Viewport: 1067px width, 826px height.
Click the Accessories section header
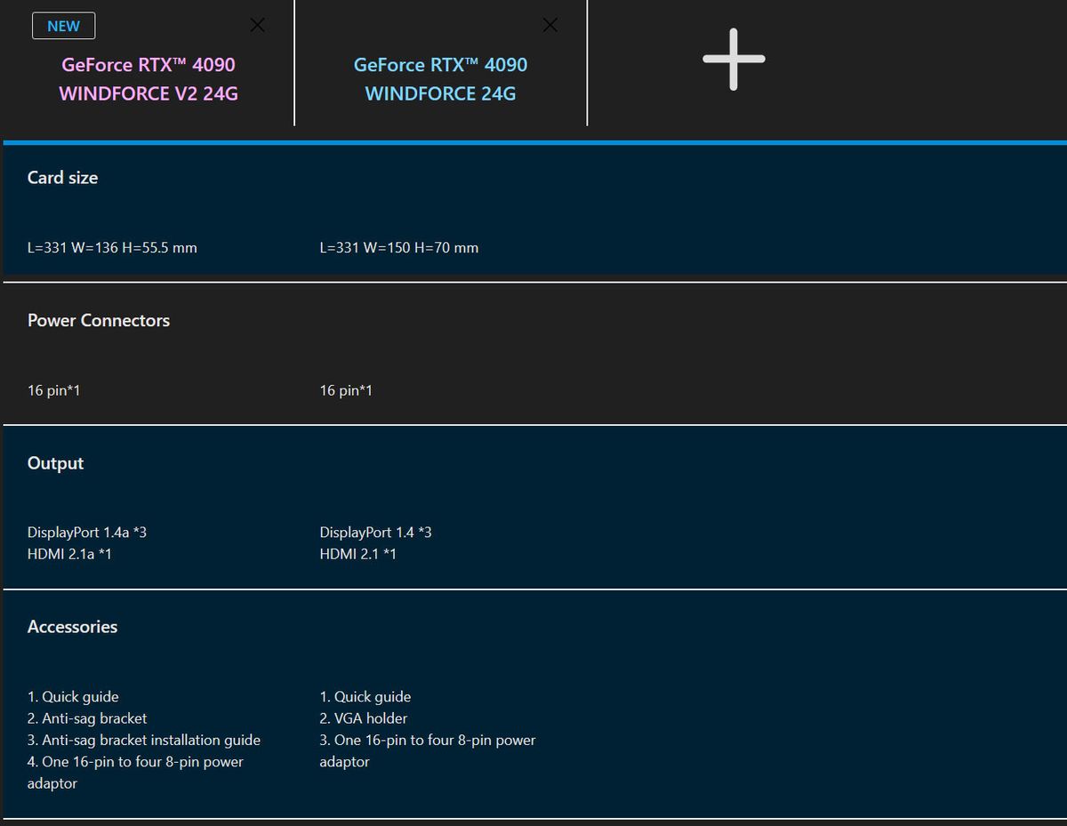[x=73, y=627]
